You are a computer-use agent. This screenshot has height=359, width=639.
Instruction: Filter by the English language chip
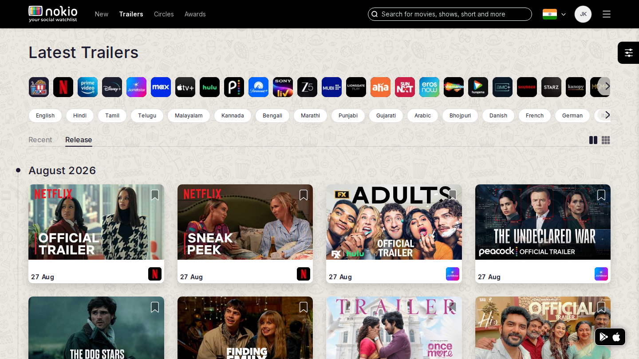point(45,116)
